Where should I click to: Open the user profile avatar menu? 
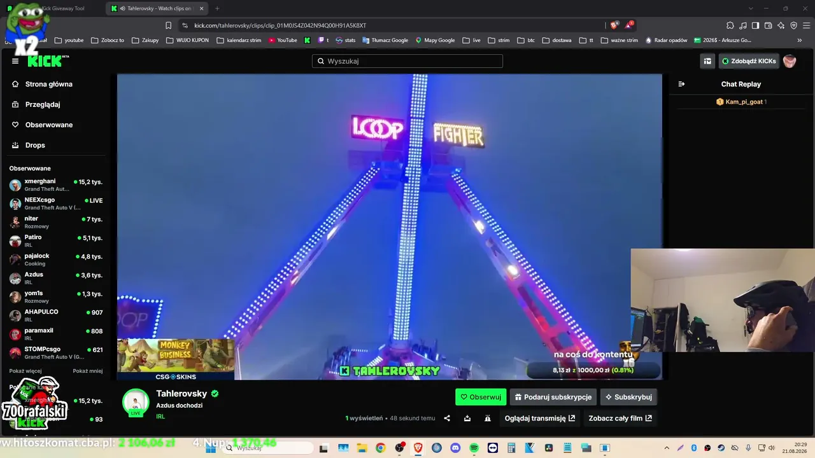coord(790,61)
